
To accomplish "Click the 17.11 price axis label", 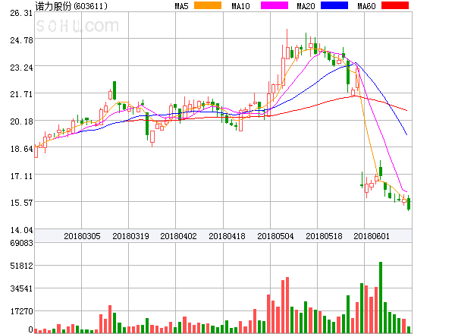I will click(21, 176).
